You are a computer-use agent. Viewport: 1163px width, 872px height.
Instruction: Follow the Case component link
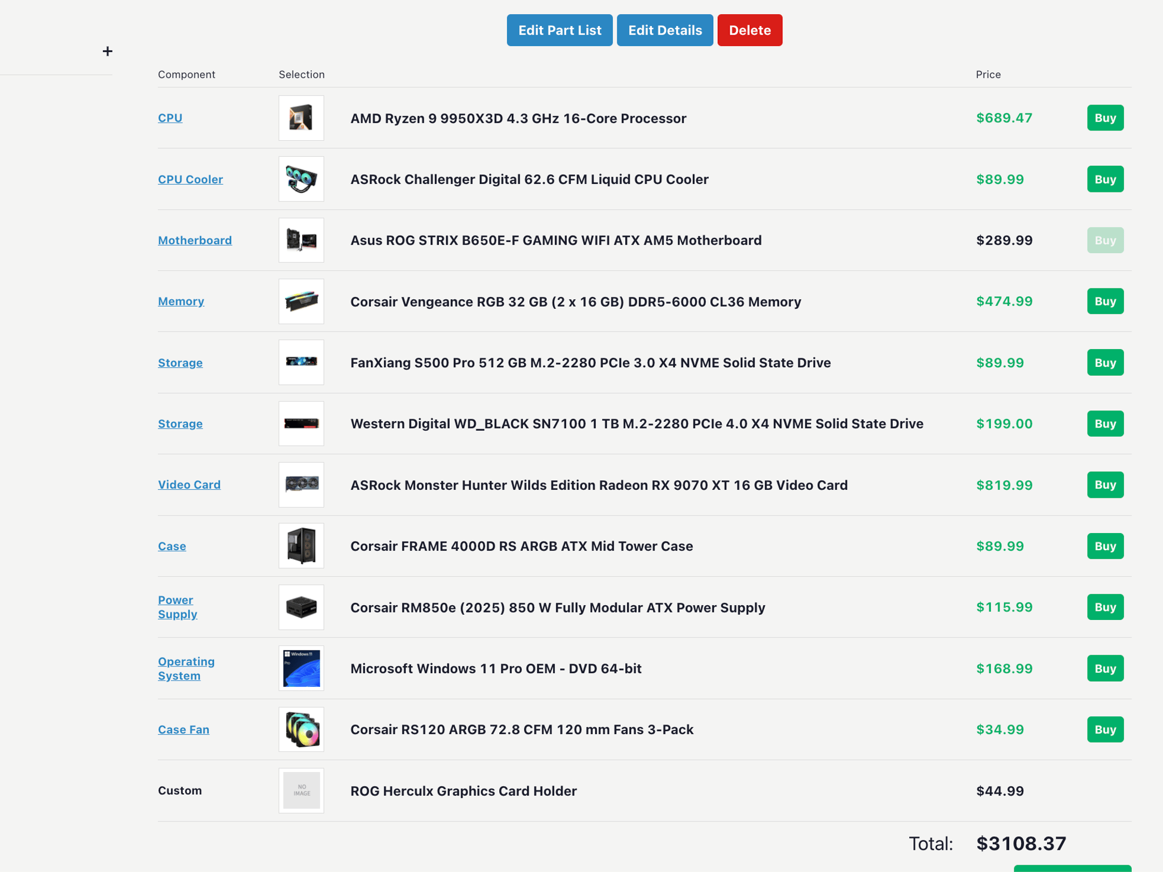tap(172, 546)
